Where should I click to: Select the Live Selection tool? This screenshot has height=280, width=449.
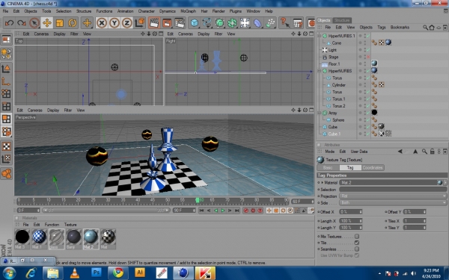[34, 23]
